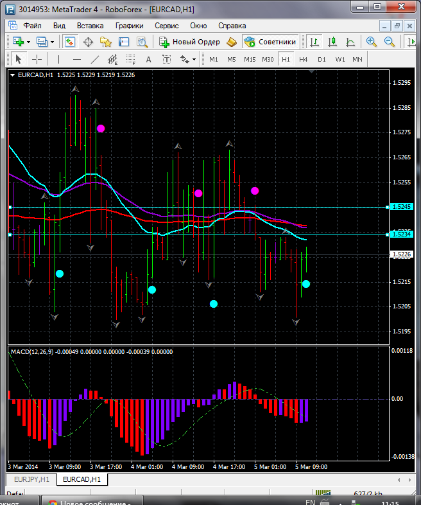
Task: Switch to the EURJPY,H1 chart tab
Action: tap(32, 479)
